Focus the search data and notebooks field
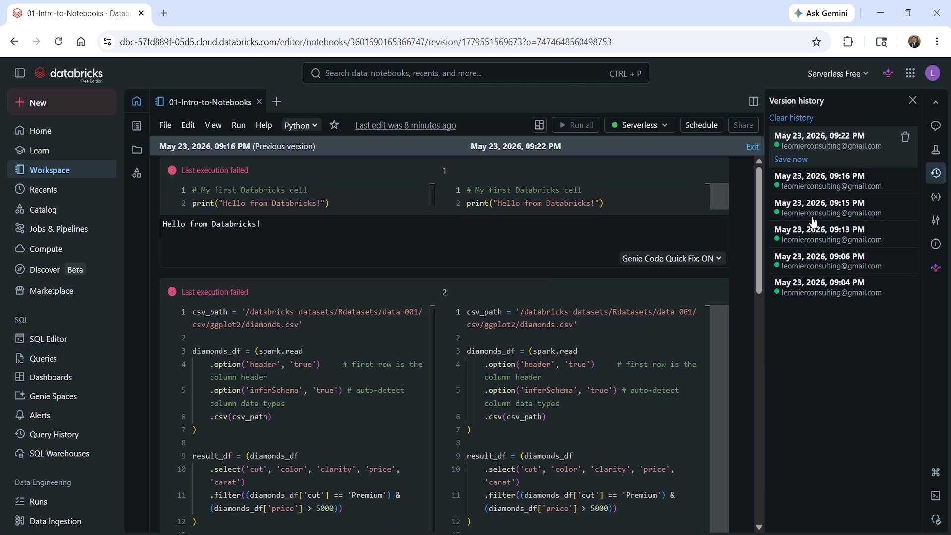Screen dimensions: 951x535 tap(475, 73)
